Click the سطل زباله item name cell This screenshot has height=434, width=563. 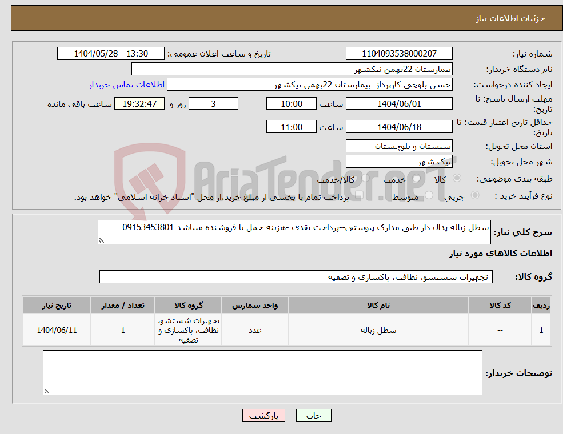click(378, 330)
